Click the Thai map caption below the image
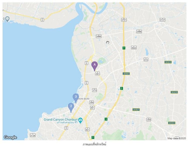This screenshot has width=188, height=148. click(x=95, y=144)
